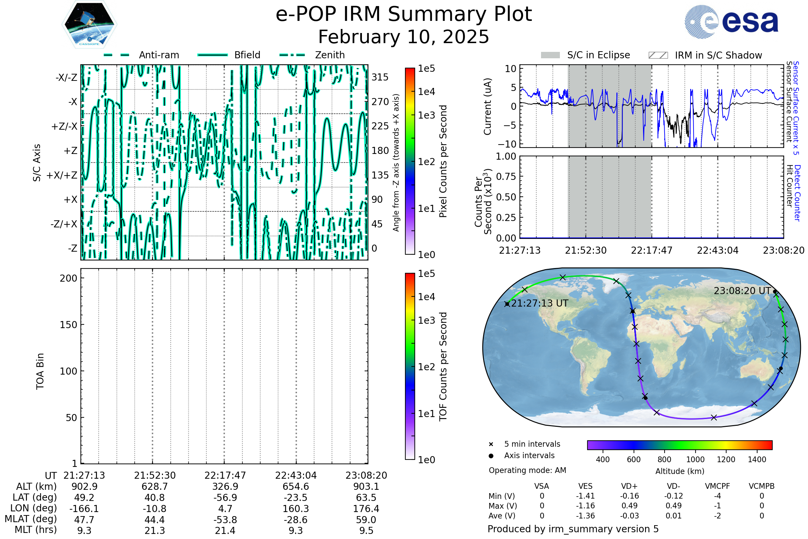Click the Operating mode: AM text
Viewport: 808px width, 539px height.
(x=527, y=470)
